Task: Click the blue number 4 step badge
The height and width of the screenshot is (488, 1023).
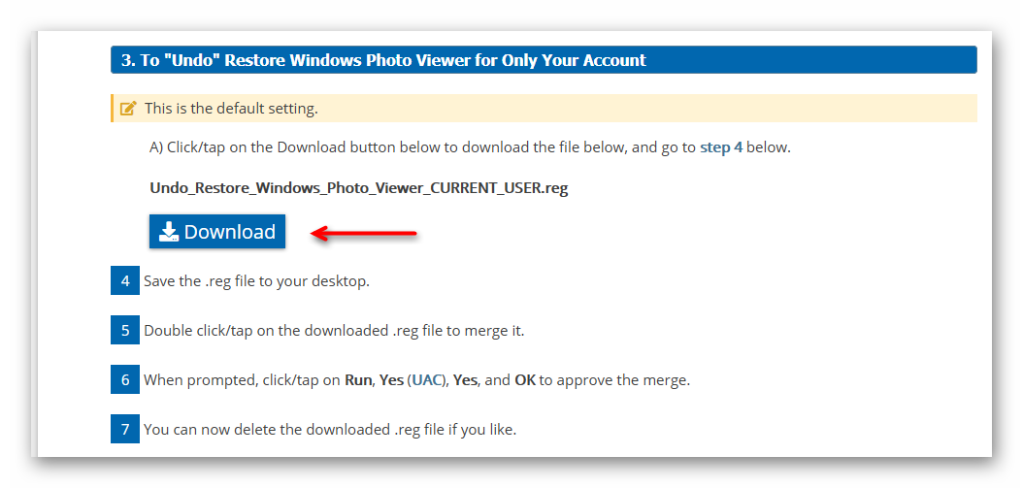Action: (x=125, y=281)
